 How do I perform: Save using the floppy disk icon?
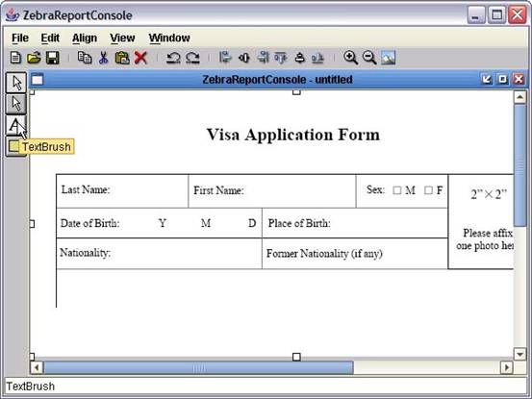tap(53, 58)
